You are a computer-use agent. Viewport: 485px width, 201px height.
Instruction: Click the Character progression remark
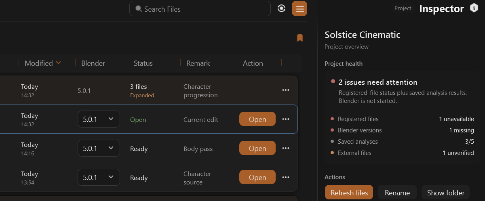tap(200, 91)
